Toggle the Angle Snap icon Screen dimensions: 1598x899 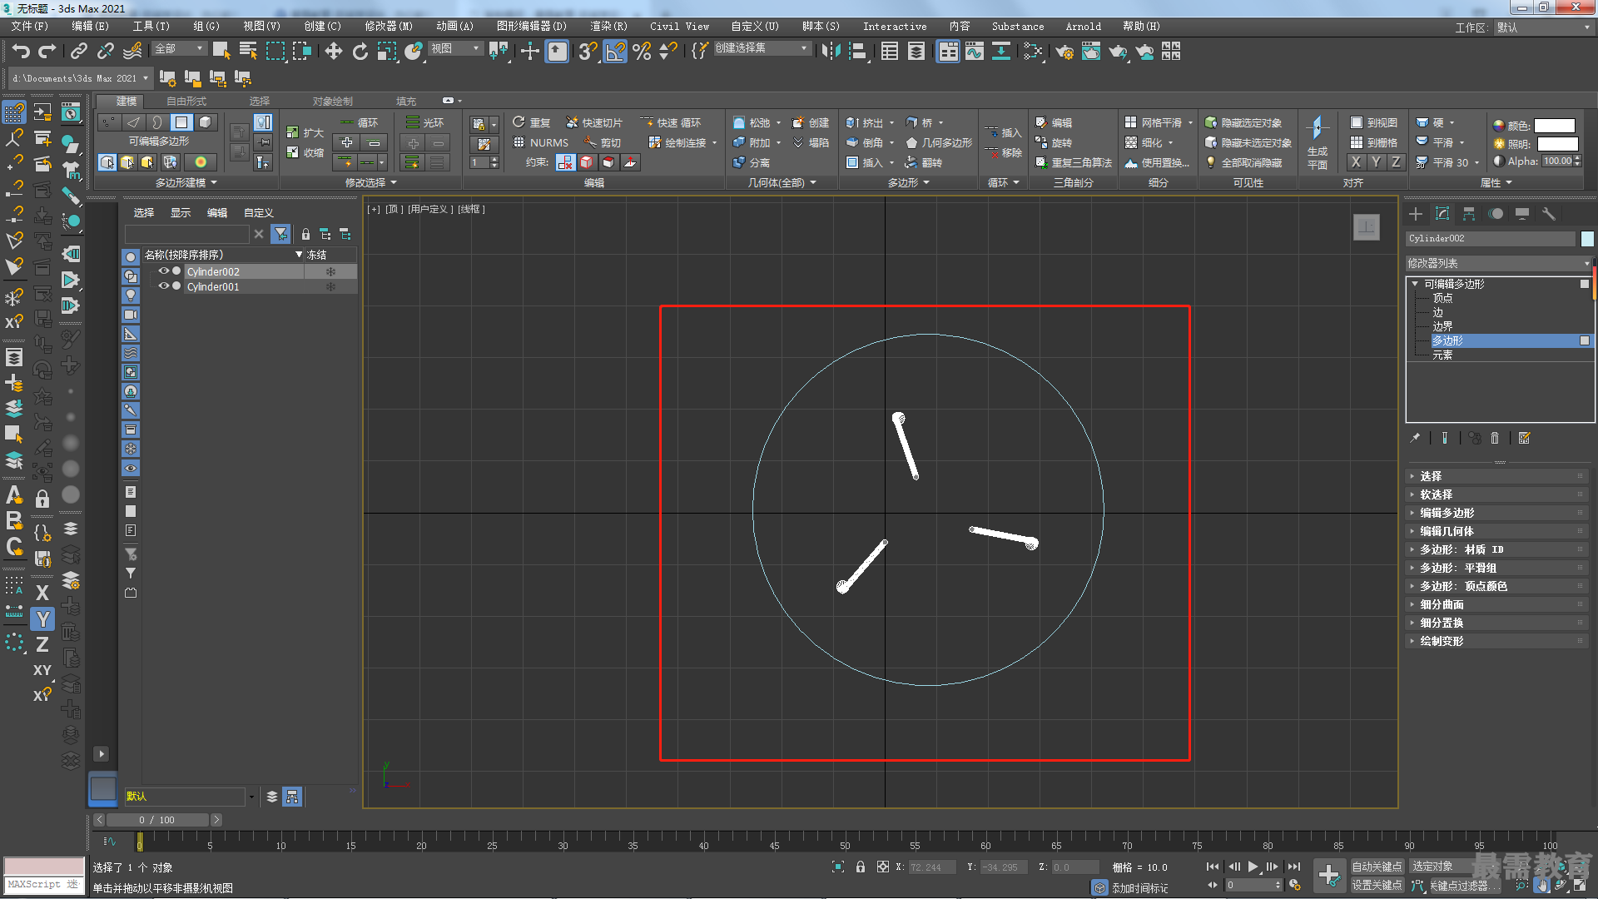(x=615, y=52)
